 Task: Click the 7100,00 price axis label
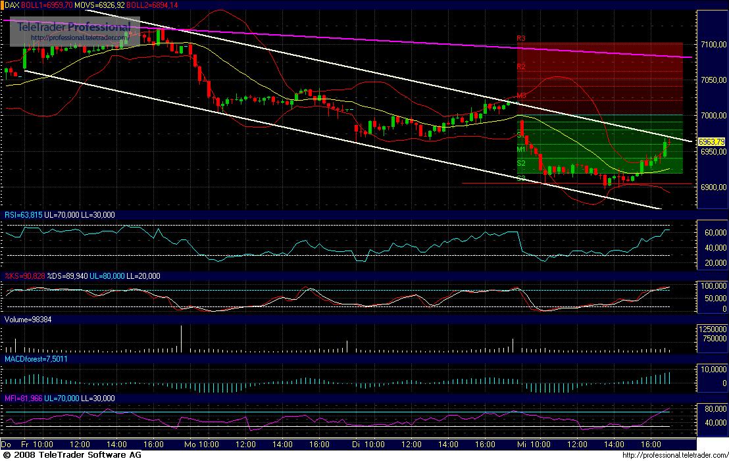(x=713, y=44)
